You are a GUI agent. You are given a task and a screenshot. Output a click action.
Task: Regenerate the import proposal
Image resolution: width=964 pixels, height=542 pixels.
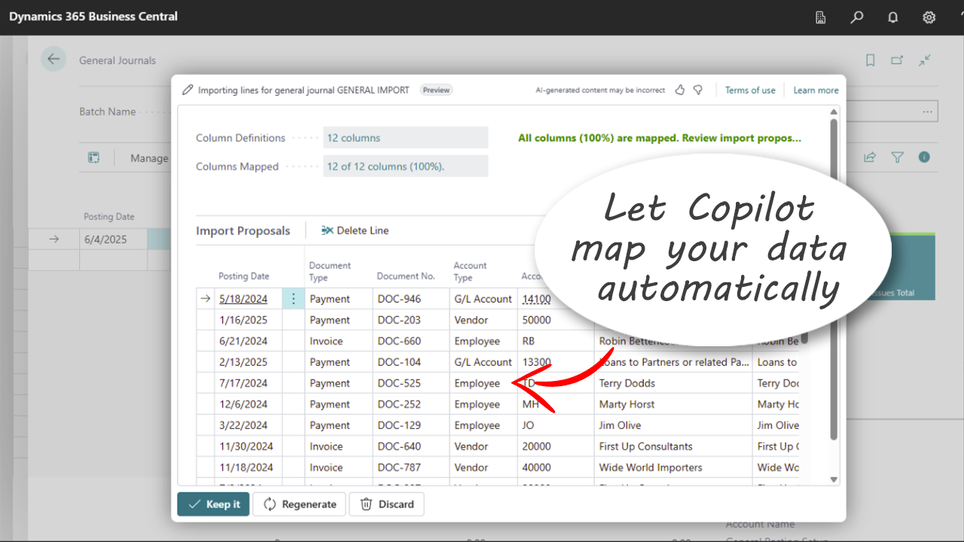coord(299,504)
